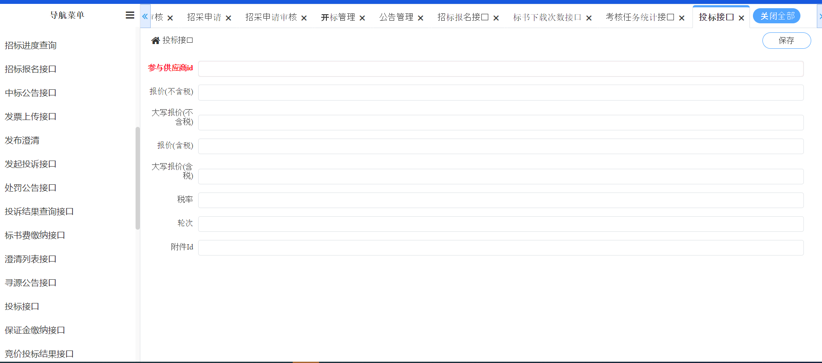Select the 标书下载次数接口 tab
Viewport: 822px width, 363px height.
coord(547,17)
